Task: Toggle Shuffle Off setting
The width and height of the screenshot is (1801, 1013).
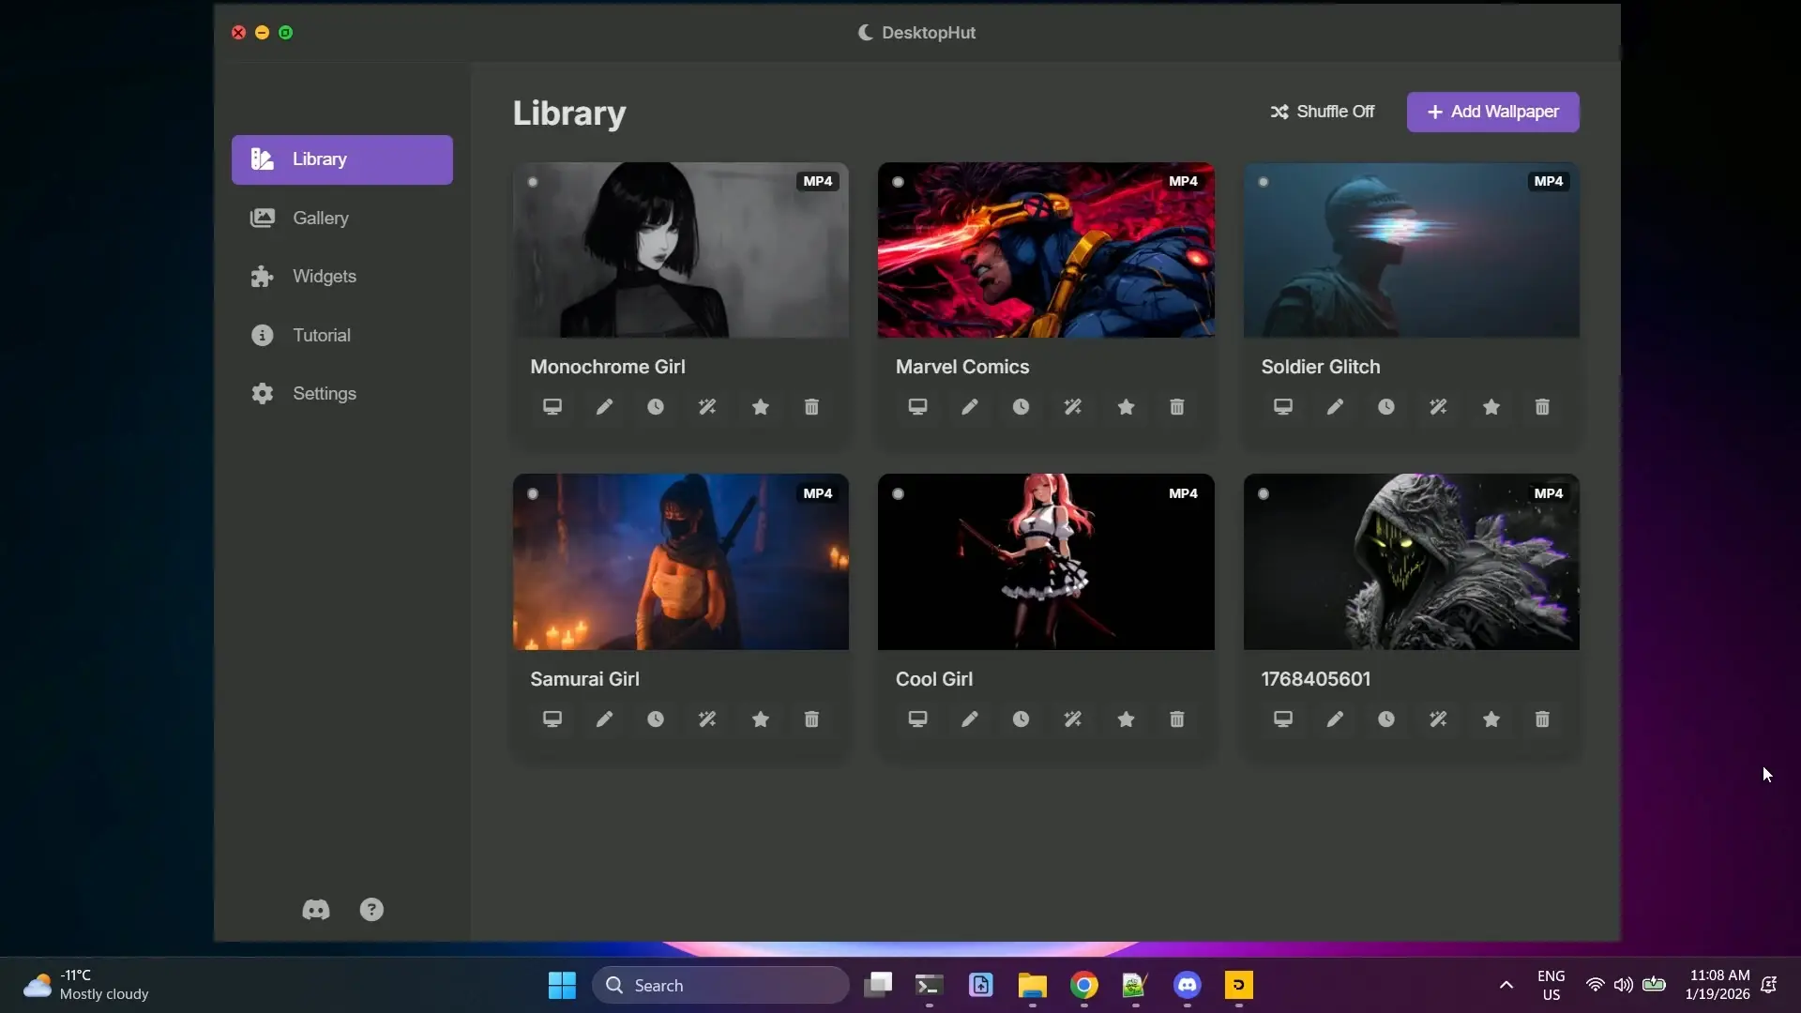Action: pos(1323,112)
